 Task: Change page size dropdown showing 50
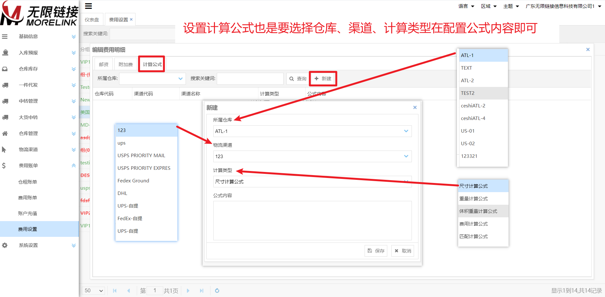click(x=94, y=291)
